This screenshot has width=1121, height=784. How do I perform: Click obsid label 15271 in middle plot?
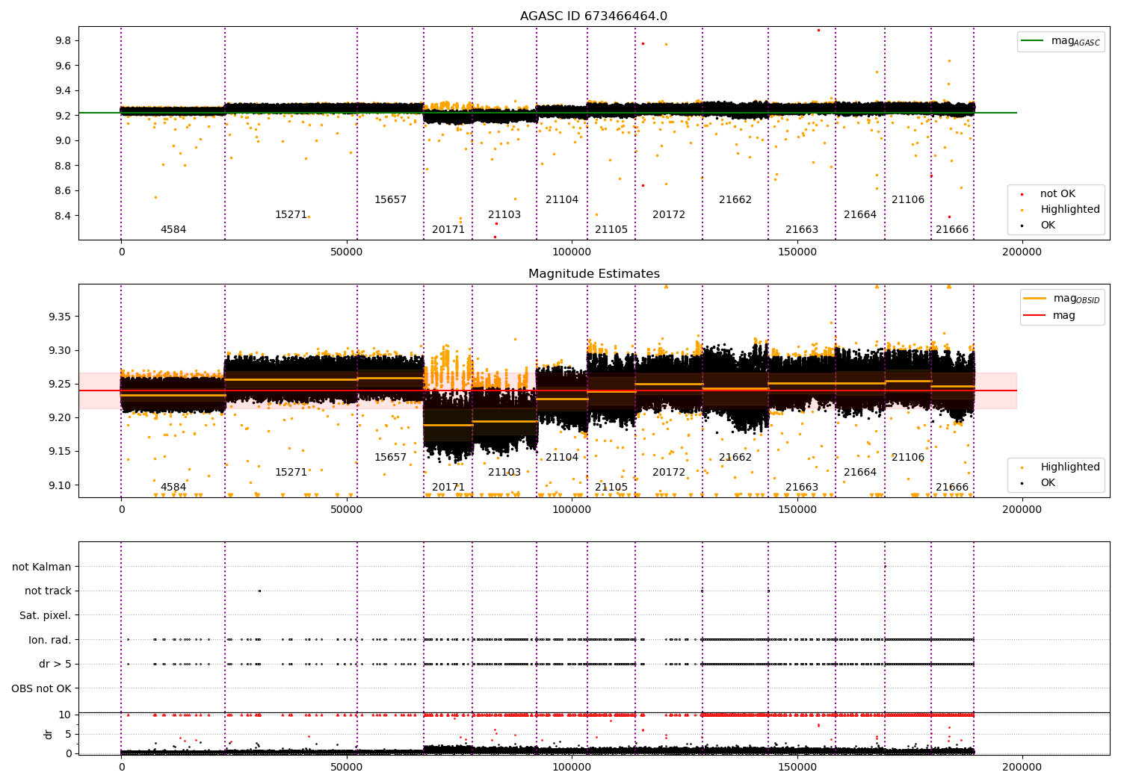tap(291, 472)
